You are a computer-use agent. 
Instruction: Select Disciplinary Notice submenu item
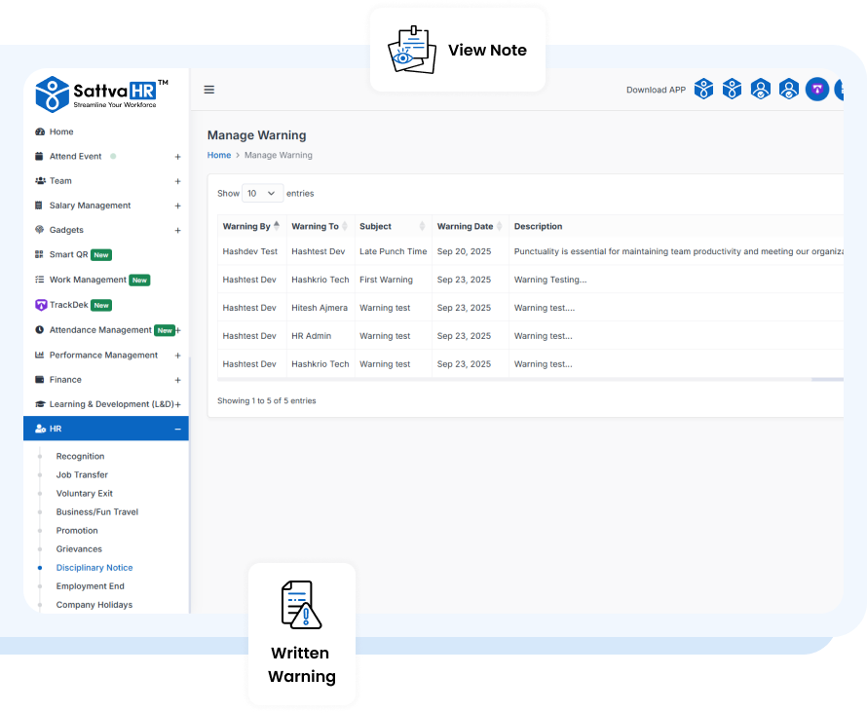[94, 568]
